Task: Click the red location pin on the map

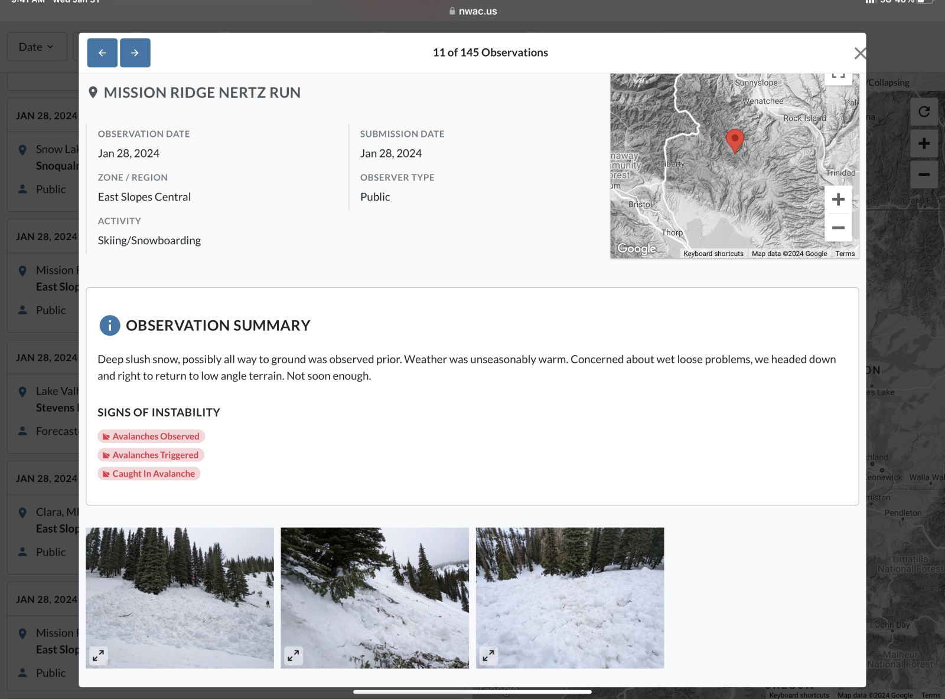Action: point(734,140)
